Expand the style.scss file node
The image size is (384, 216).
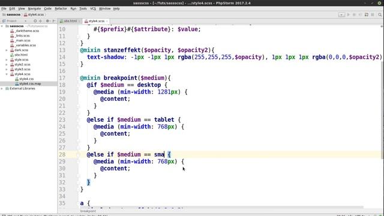(x=7, y=59)
